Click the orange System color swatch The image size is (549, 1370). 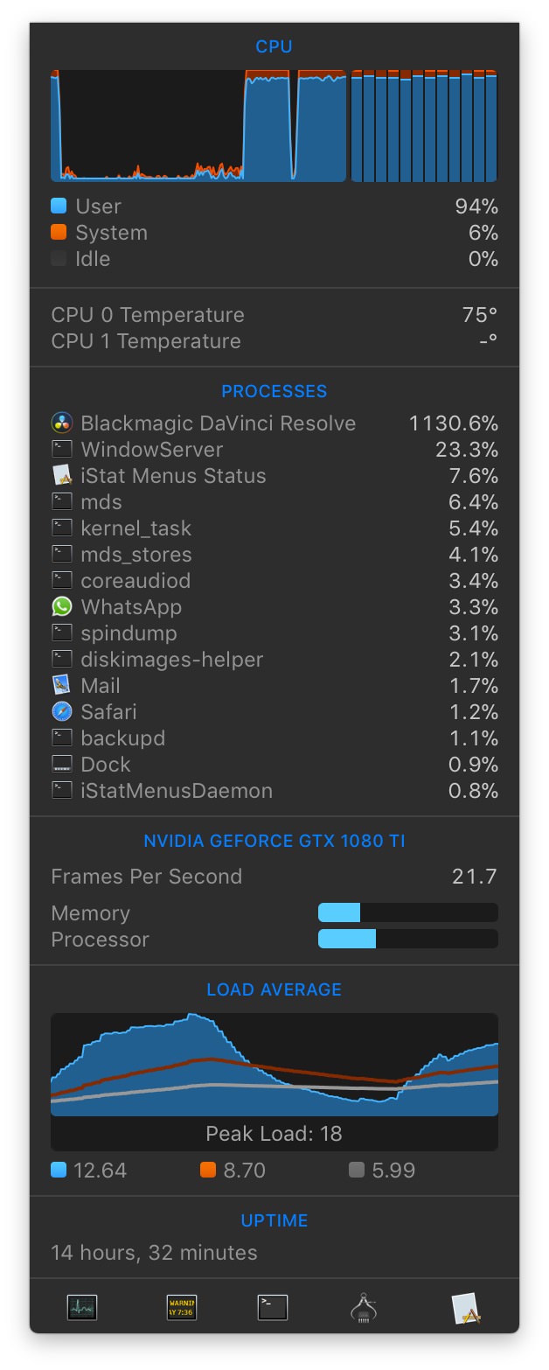pyautogui.click(x=59, y=233)
